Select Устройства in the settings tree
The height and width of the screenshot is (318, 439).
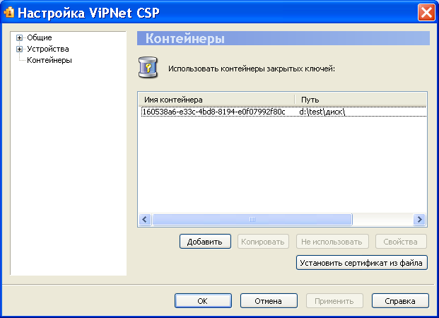[48, 49]
